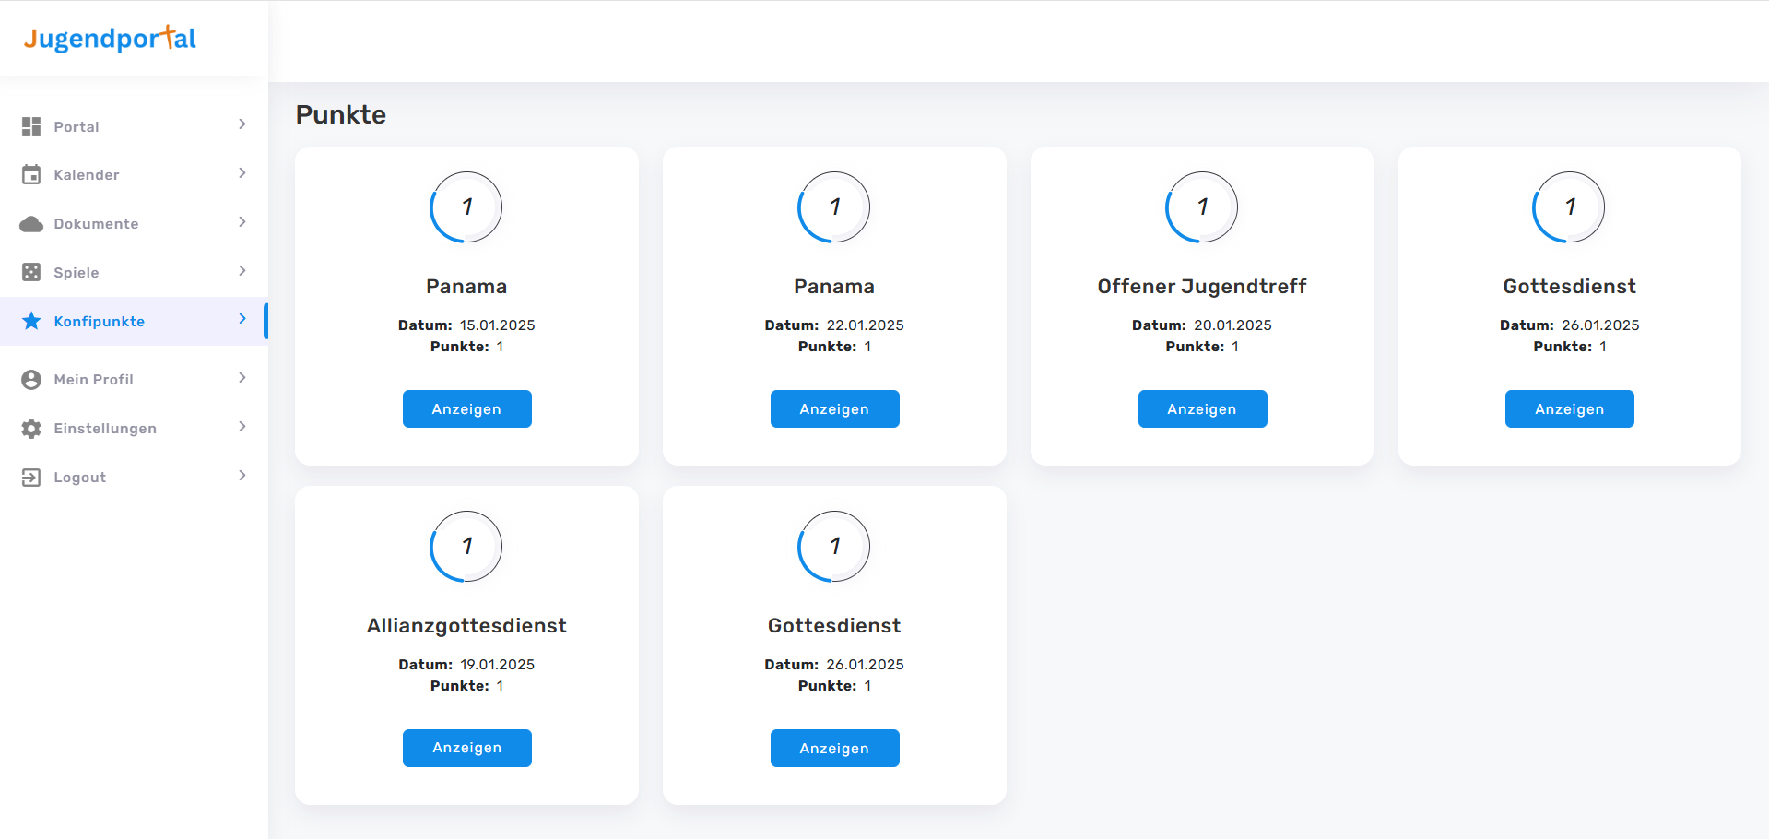Click the Spiele dice icon

31,272
